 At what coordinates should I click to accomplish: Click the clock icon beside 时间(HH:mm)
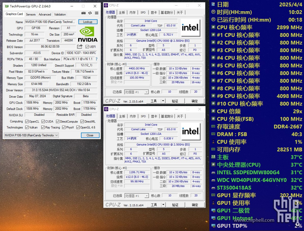[x=213, y=12]
